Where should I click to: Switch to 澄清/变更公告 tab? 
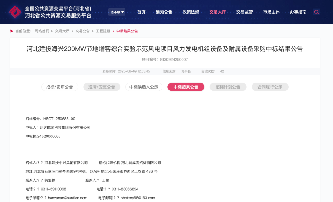click(x=102, y=87)
